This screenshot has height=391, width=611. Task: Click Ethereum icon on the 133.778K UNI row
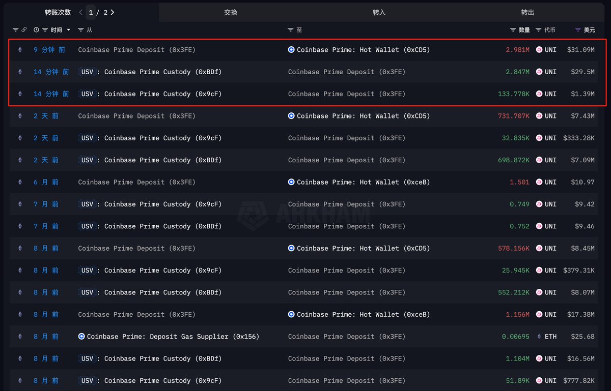pos(20,94)
